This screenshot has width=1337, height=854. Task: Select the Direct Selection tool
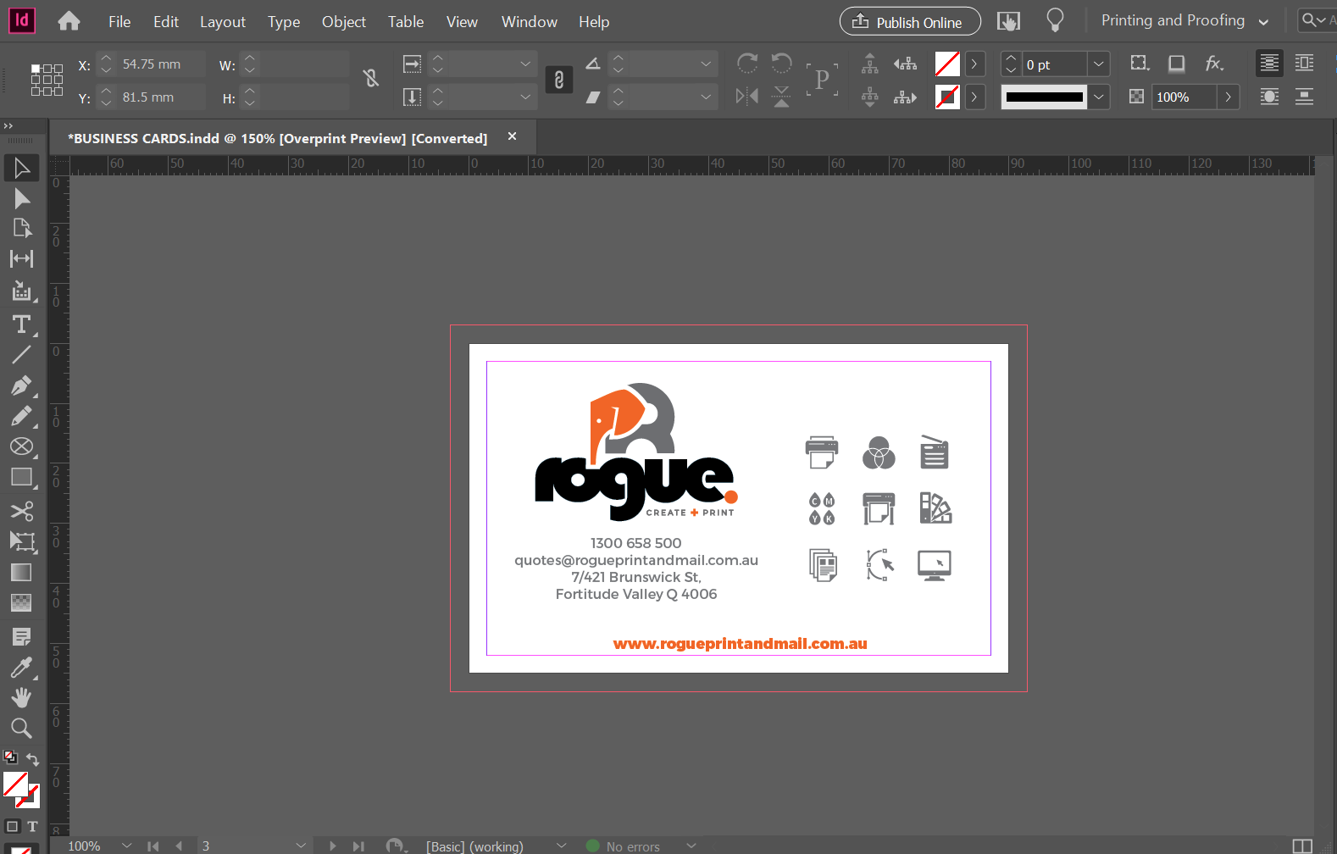22,198
